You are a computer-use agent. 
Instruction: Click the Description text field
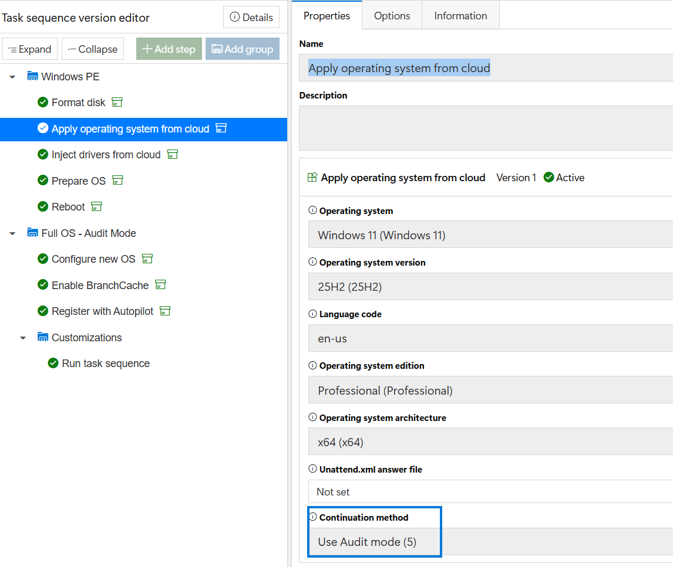click(x=486, y=128)
